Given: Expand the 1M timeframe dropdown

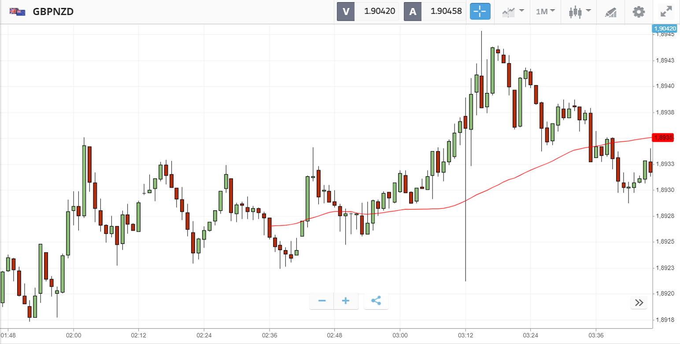Looking at the screenshot, I should pos(545,11).
